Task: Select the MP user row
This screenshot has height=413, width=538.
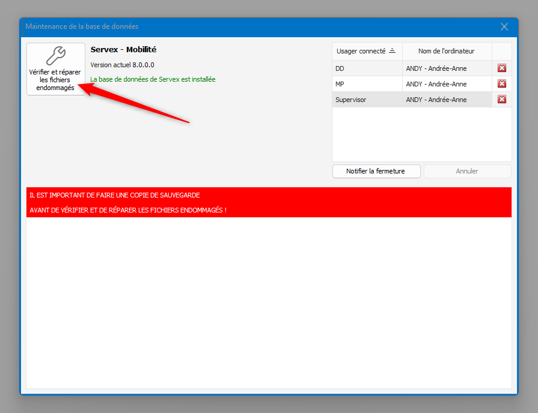Action: pos(366,84)
